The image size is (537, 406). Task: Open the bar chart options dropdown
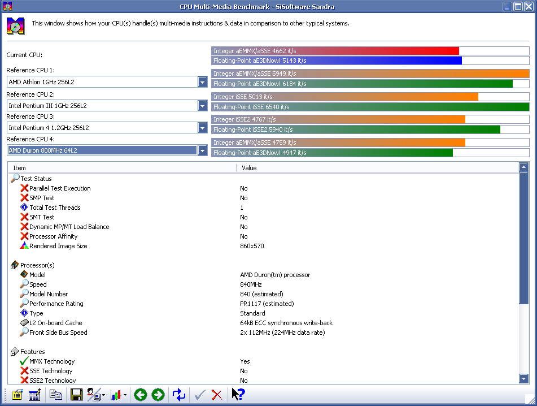pyautogui.click(x=125, y=395)
